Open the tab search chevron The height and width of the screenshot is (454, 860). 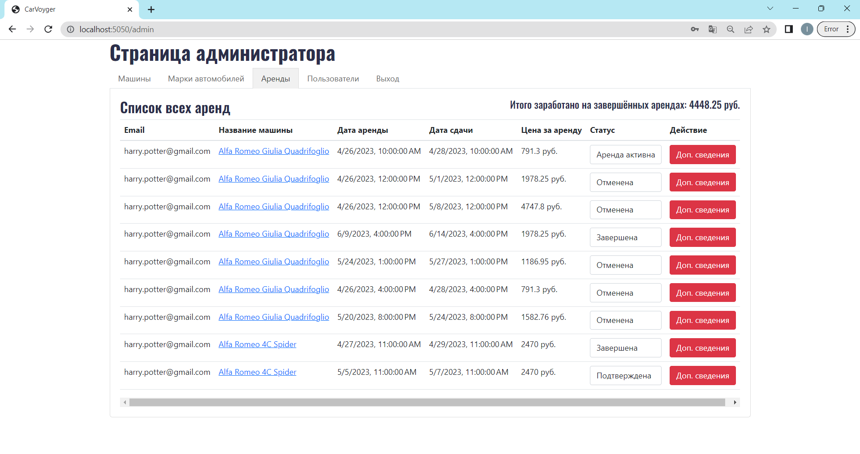(x=770, y=8)
